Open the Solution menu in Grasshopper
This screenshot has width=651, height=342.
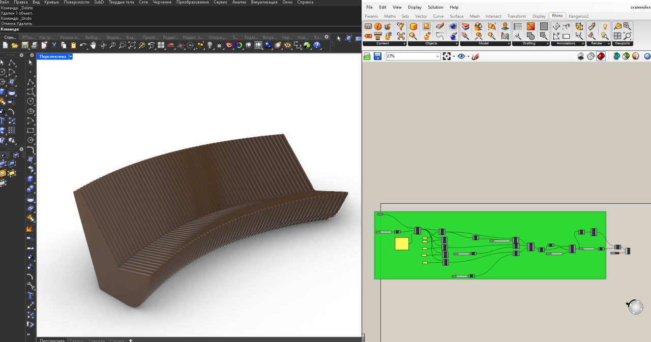[435, 7]
